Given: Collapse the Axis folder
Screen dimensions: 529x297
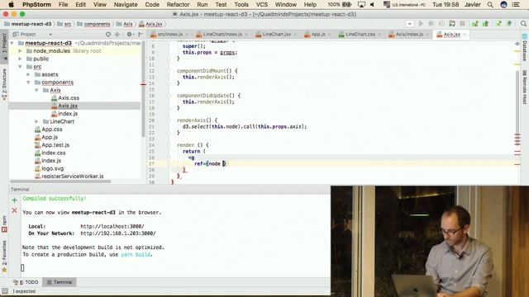Looking at the screenshot, I should pos(36,90).
